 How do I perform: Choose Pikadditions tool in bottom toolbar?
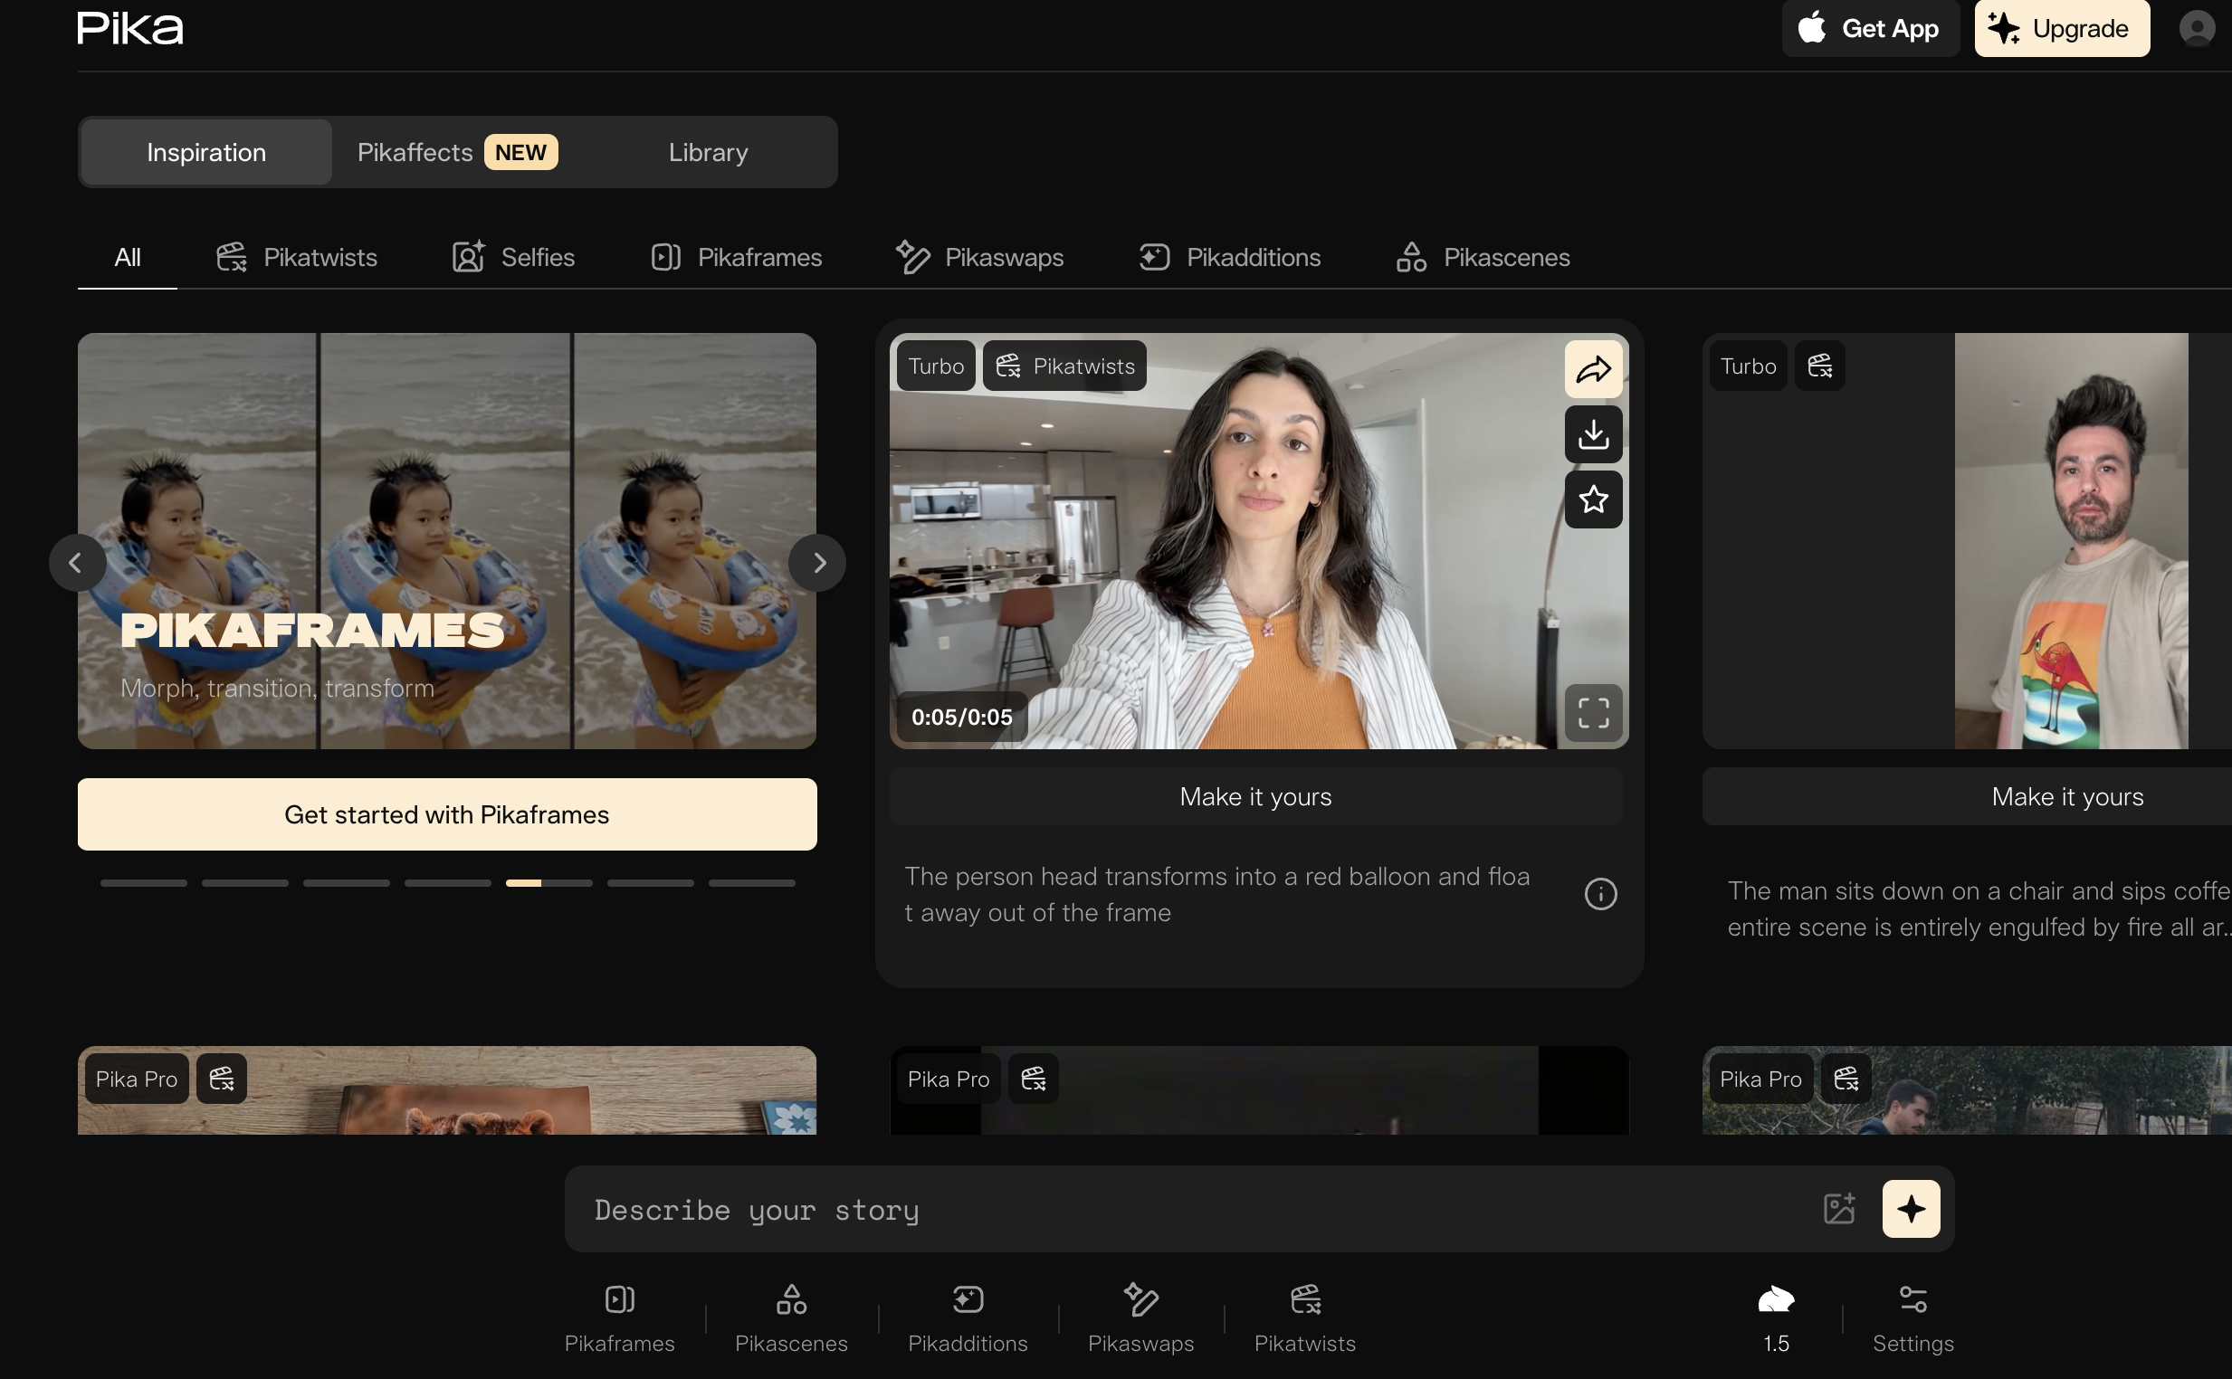pos(967,1317)
